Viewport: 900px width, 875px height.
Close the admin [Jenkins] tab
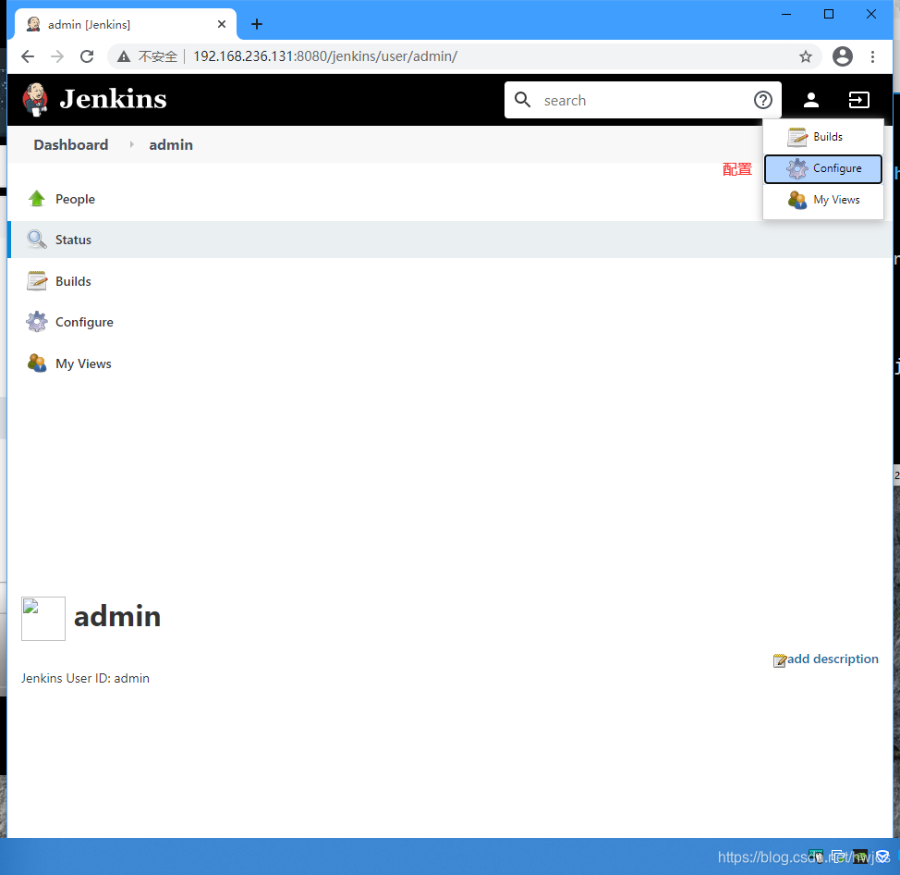[222, 24]
